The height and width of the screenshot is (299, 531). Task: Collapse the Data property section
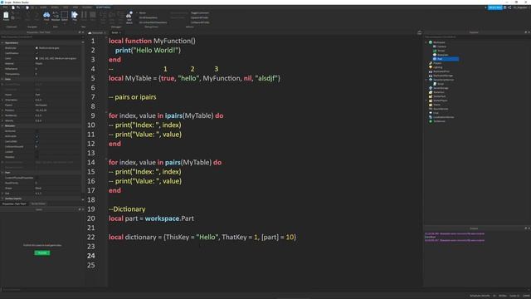pyautogui.click(x=2, y=79)
